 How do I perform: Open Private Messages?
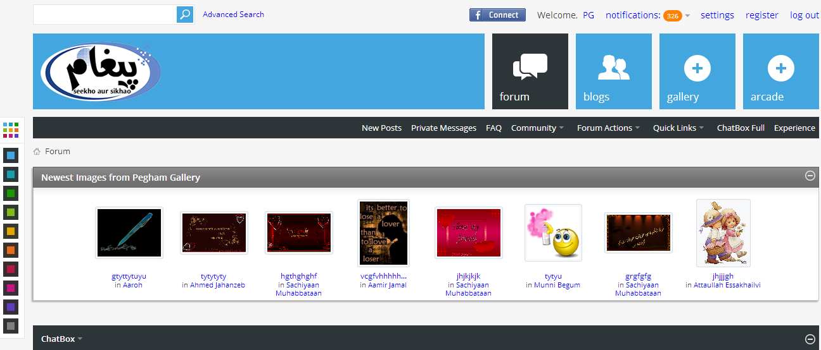[x=443, y=128]
